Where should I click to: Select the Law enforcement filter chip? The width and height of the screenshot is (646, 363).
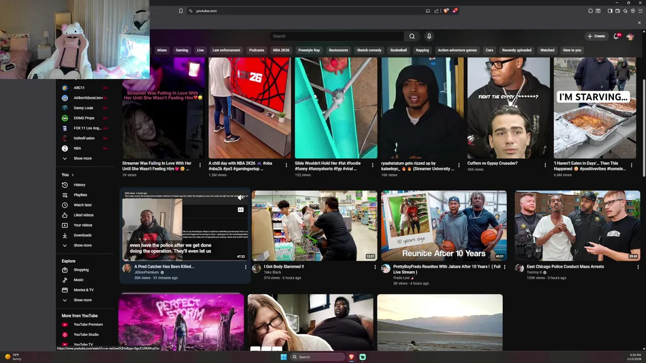click(x=226, y=50)
